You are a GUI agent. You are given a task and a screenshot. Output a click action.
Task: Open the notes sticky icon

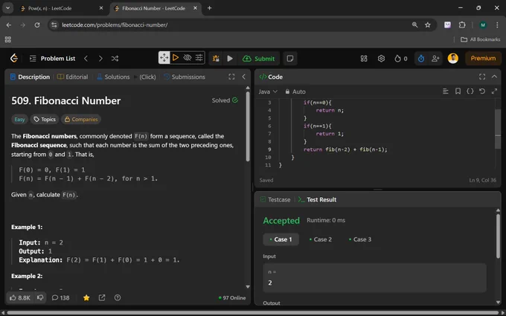(x=289, y=58)
